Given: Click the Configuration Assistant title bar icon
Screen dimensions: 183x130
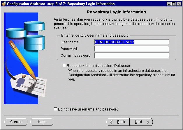Looking at the screenshot, I should click(3, 4).
